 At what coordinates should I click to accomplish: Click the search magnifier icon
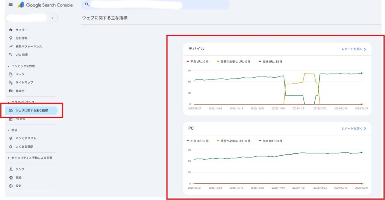pyautogui.click(x=87, y=5)
